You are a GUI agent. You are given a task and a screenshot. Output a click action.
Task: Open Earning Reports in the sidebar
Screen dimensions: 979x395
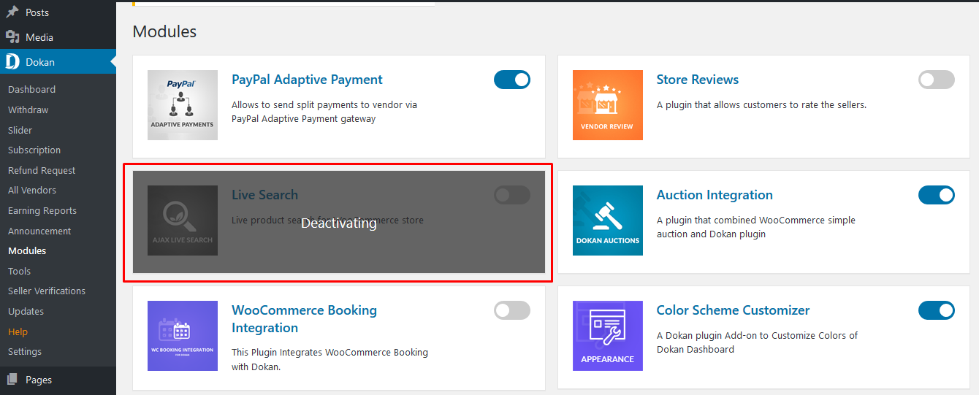(x=42, y=210)
